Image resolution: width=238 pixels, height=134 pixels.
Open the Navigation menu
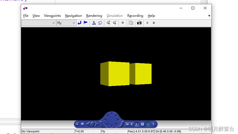(73, 16)
